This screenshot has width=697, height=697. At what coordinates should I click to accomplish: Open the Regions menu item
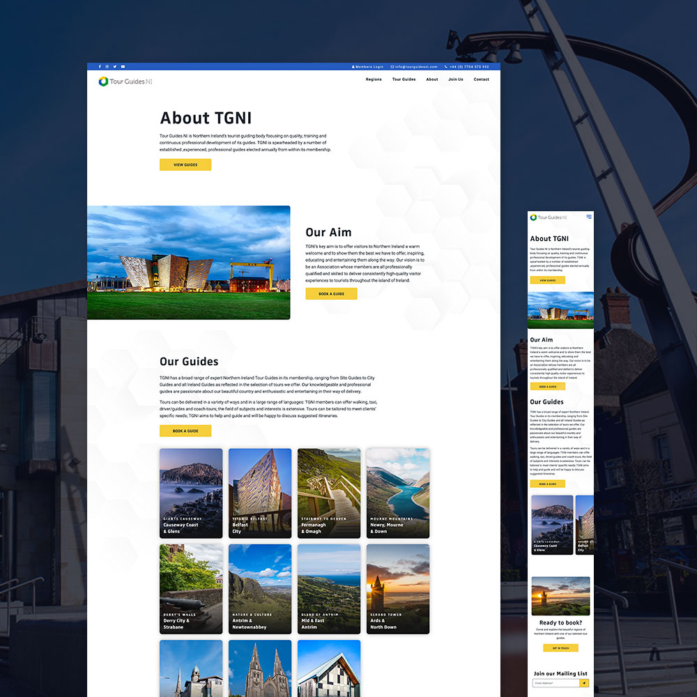tap(374, 79)
